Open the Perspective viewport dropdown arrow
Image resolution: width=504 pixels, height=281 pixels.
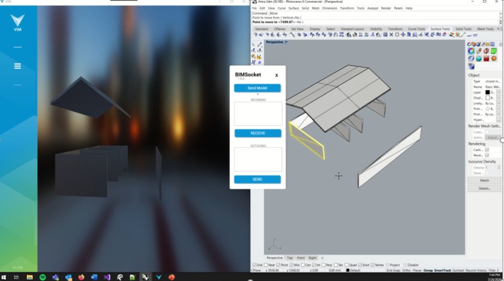pos(286,42)
